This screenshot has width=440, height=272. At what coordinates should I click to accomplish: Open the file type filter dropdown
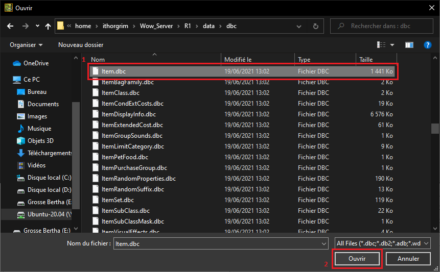[383, 243]
